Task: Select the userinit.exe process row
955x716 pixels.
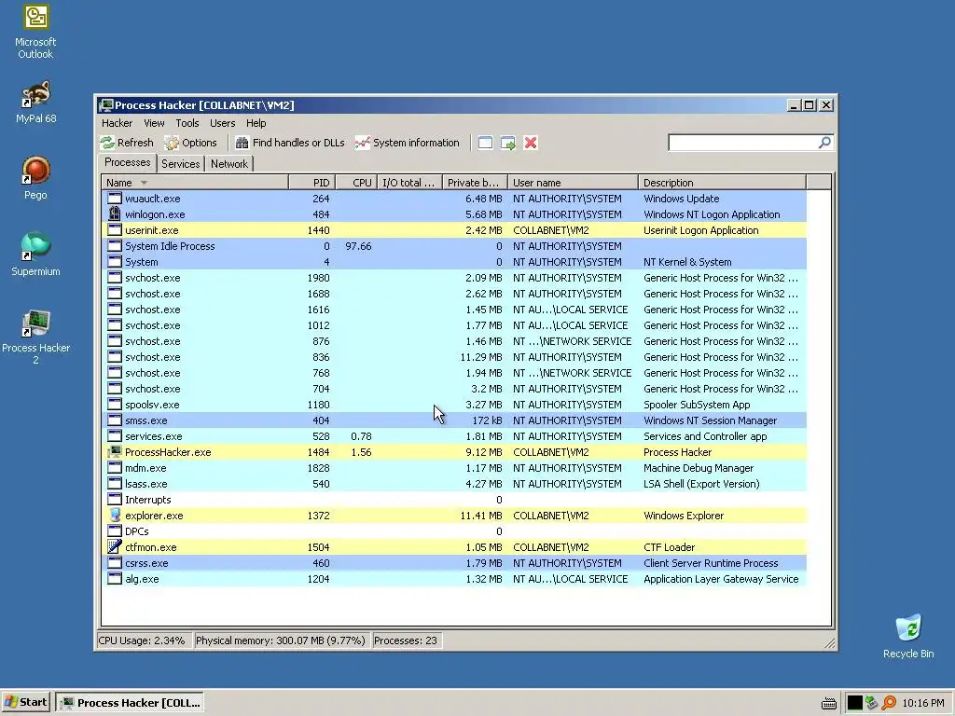Action: 454,230
